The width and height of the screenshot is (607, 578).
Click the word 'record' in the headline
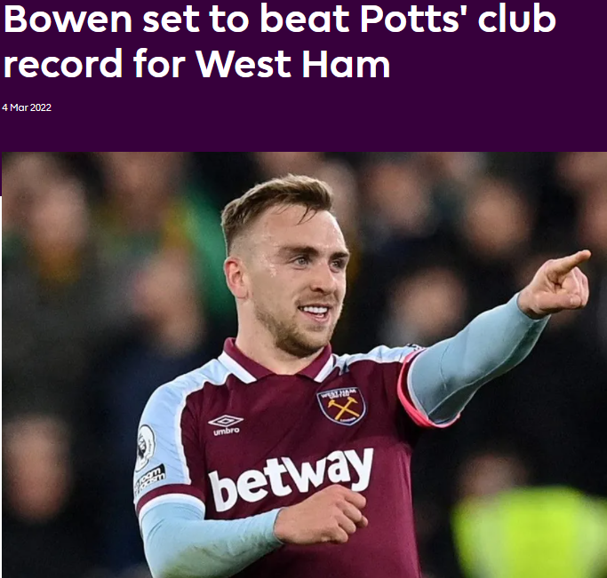click(63, 62)
